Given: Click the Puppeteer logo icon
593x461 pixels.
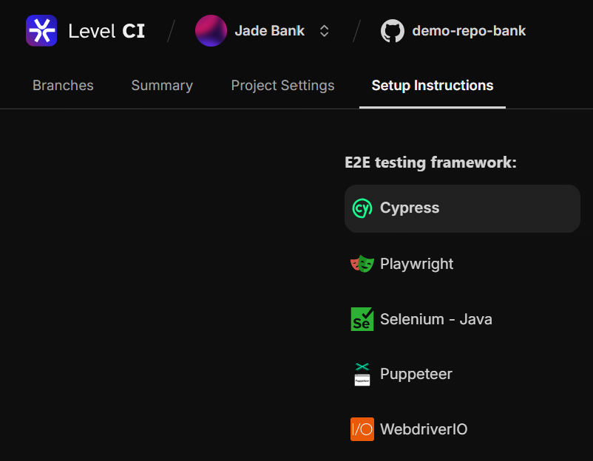Looking at the screenshot, I should (362, 375).
